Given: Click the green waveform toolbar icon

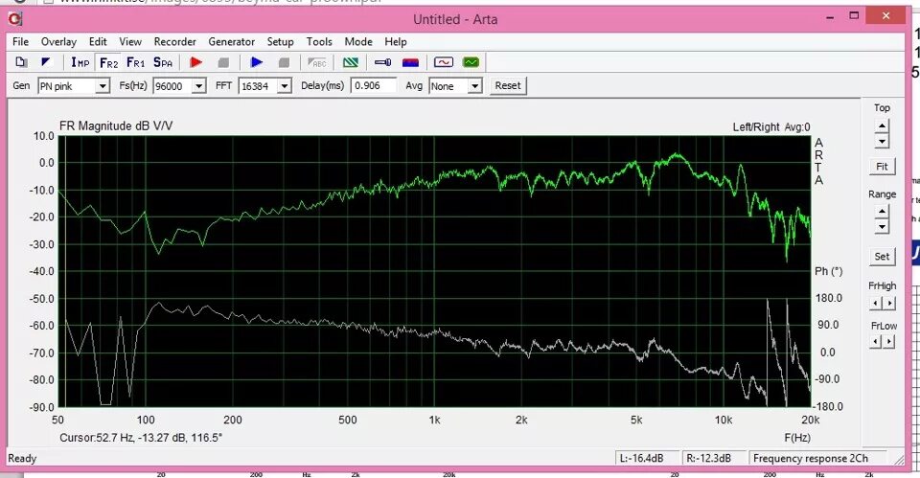Looking at the screenshot, I should tap(471, 62).
